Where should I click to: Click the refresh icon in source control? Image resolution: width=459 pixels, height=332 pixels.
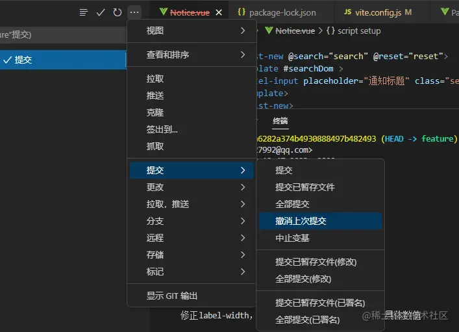pos(118,12)
